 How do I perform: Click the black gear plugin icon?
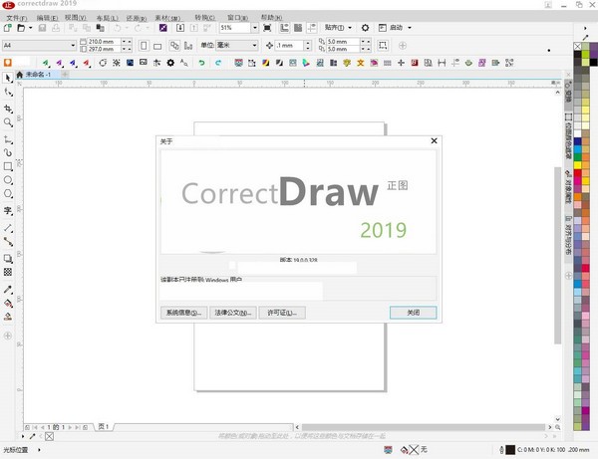pyautogui.click(x=170, y=63)
